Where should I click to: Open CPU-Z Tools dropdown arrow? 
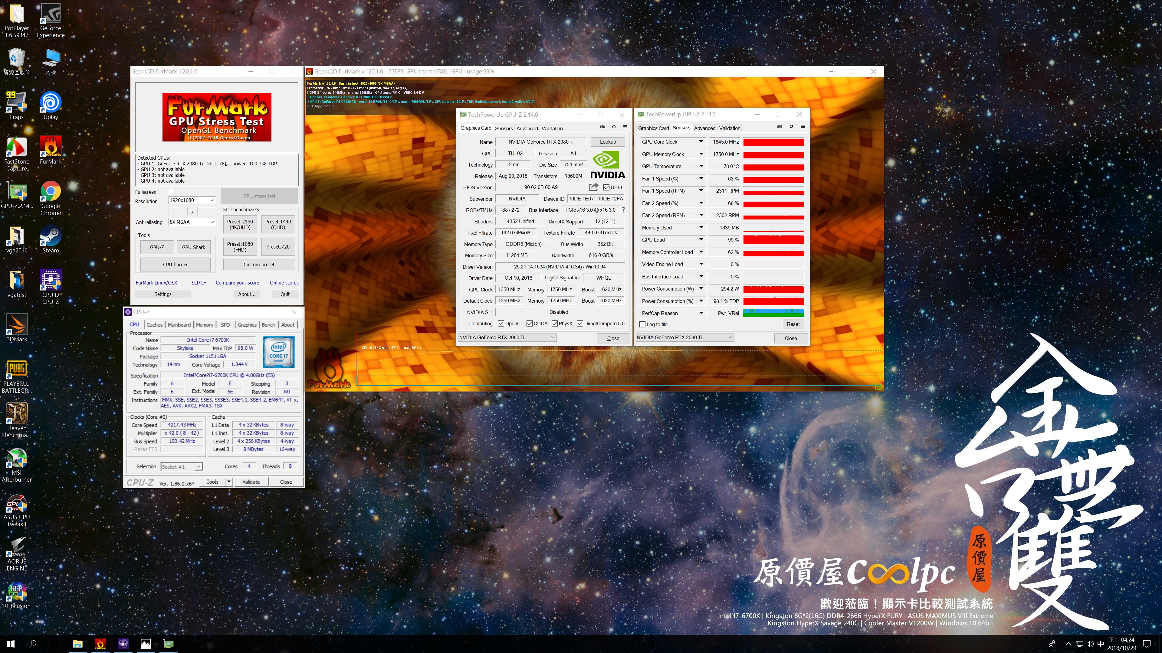point(229,482)
